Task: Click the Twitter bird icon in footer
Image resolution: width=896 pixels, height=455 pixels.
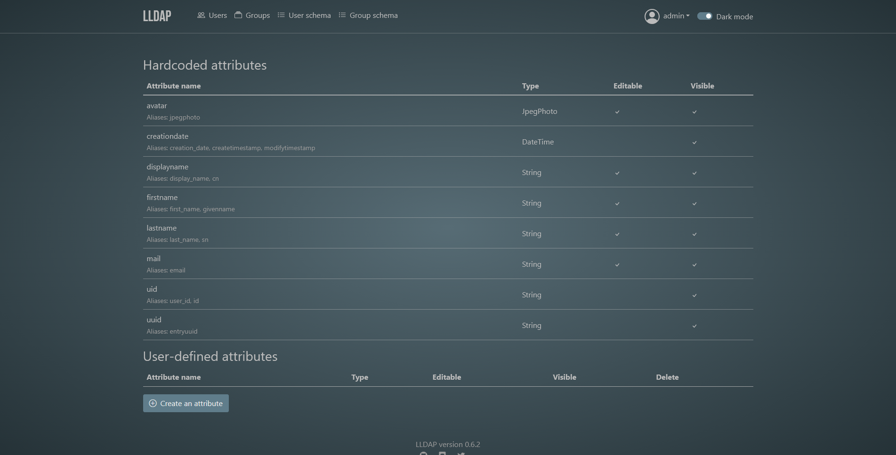Action: [x=461, y=454]
